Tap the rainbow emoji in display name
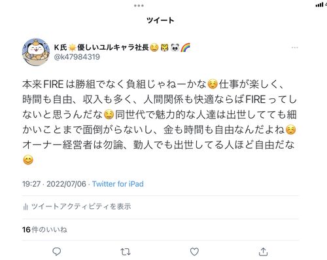This screenshot has width=327, height=260. coord(186,47)
